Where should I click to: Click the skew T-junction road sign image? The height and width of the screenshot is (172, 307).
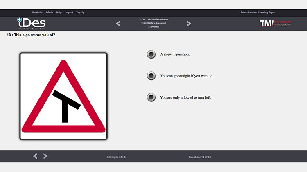tap(63, 96)
